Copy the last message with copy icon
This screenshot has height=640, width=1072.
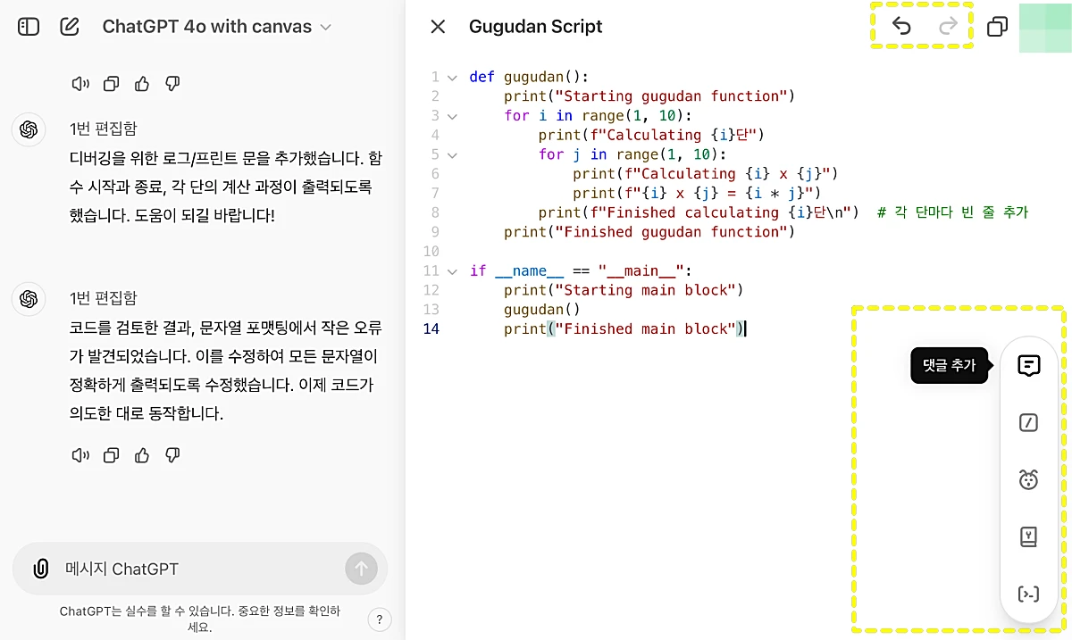click(x=112, y=455)
